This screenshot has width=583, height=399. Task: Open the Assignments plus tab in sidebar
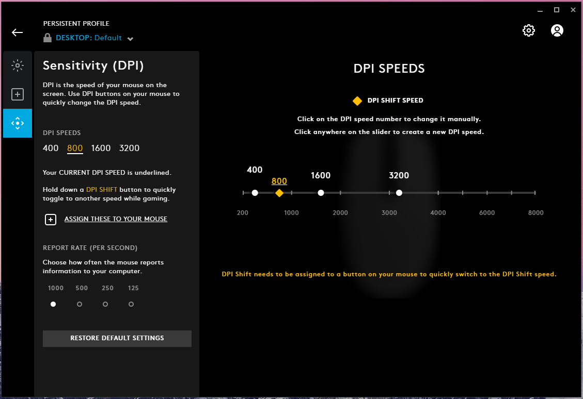(x=18, y=94)
